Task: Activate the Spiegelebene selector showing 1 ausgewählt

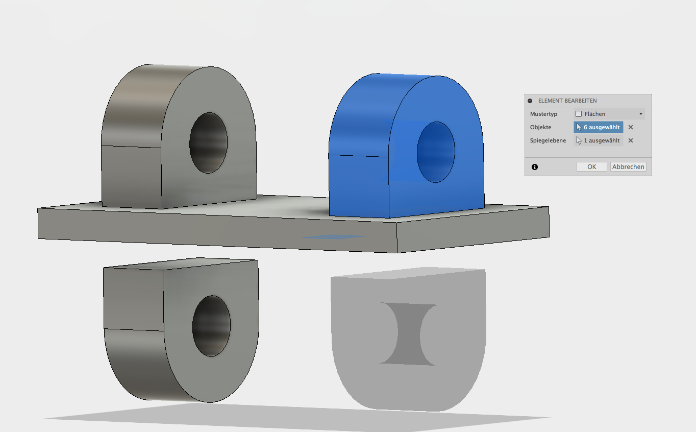Action: [x=598, y=140]
